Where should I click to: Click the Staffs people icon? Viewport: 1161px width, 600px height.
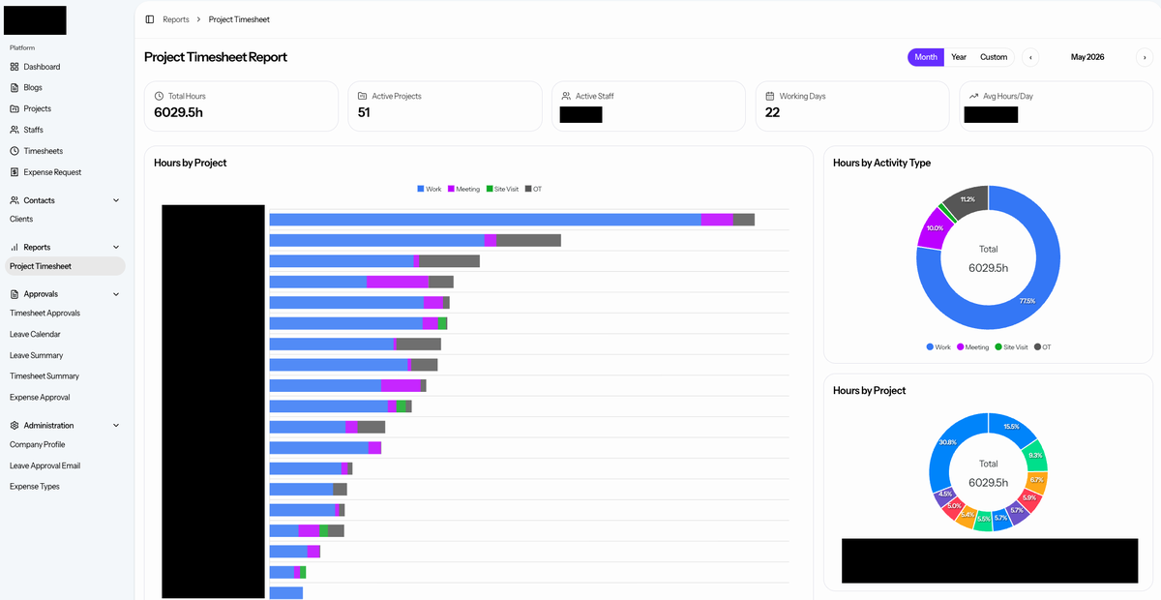pyautogui.click(x=15, y=130)
